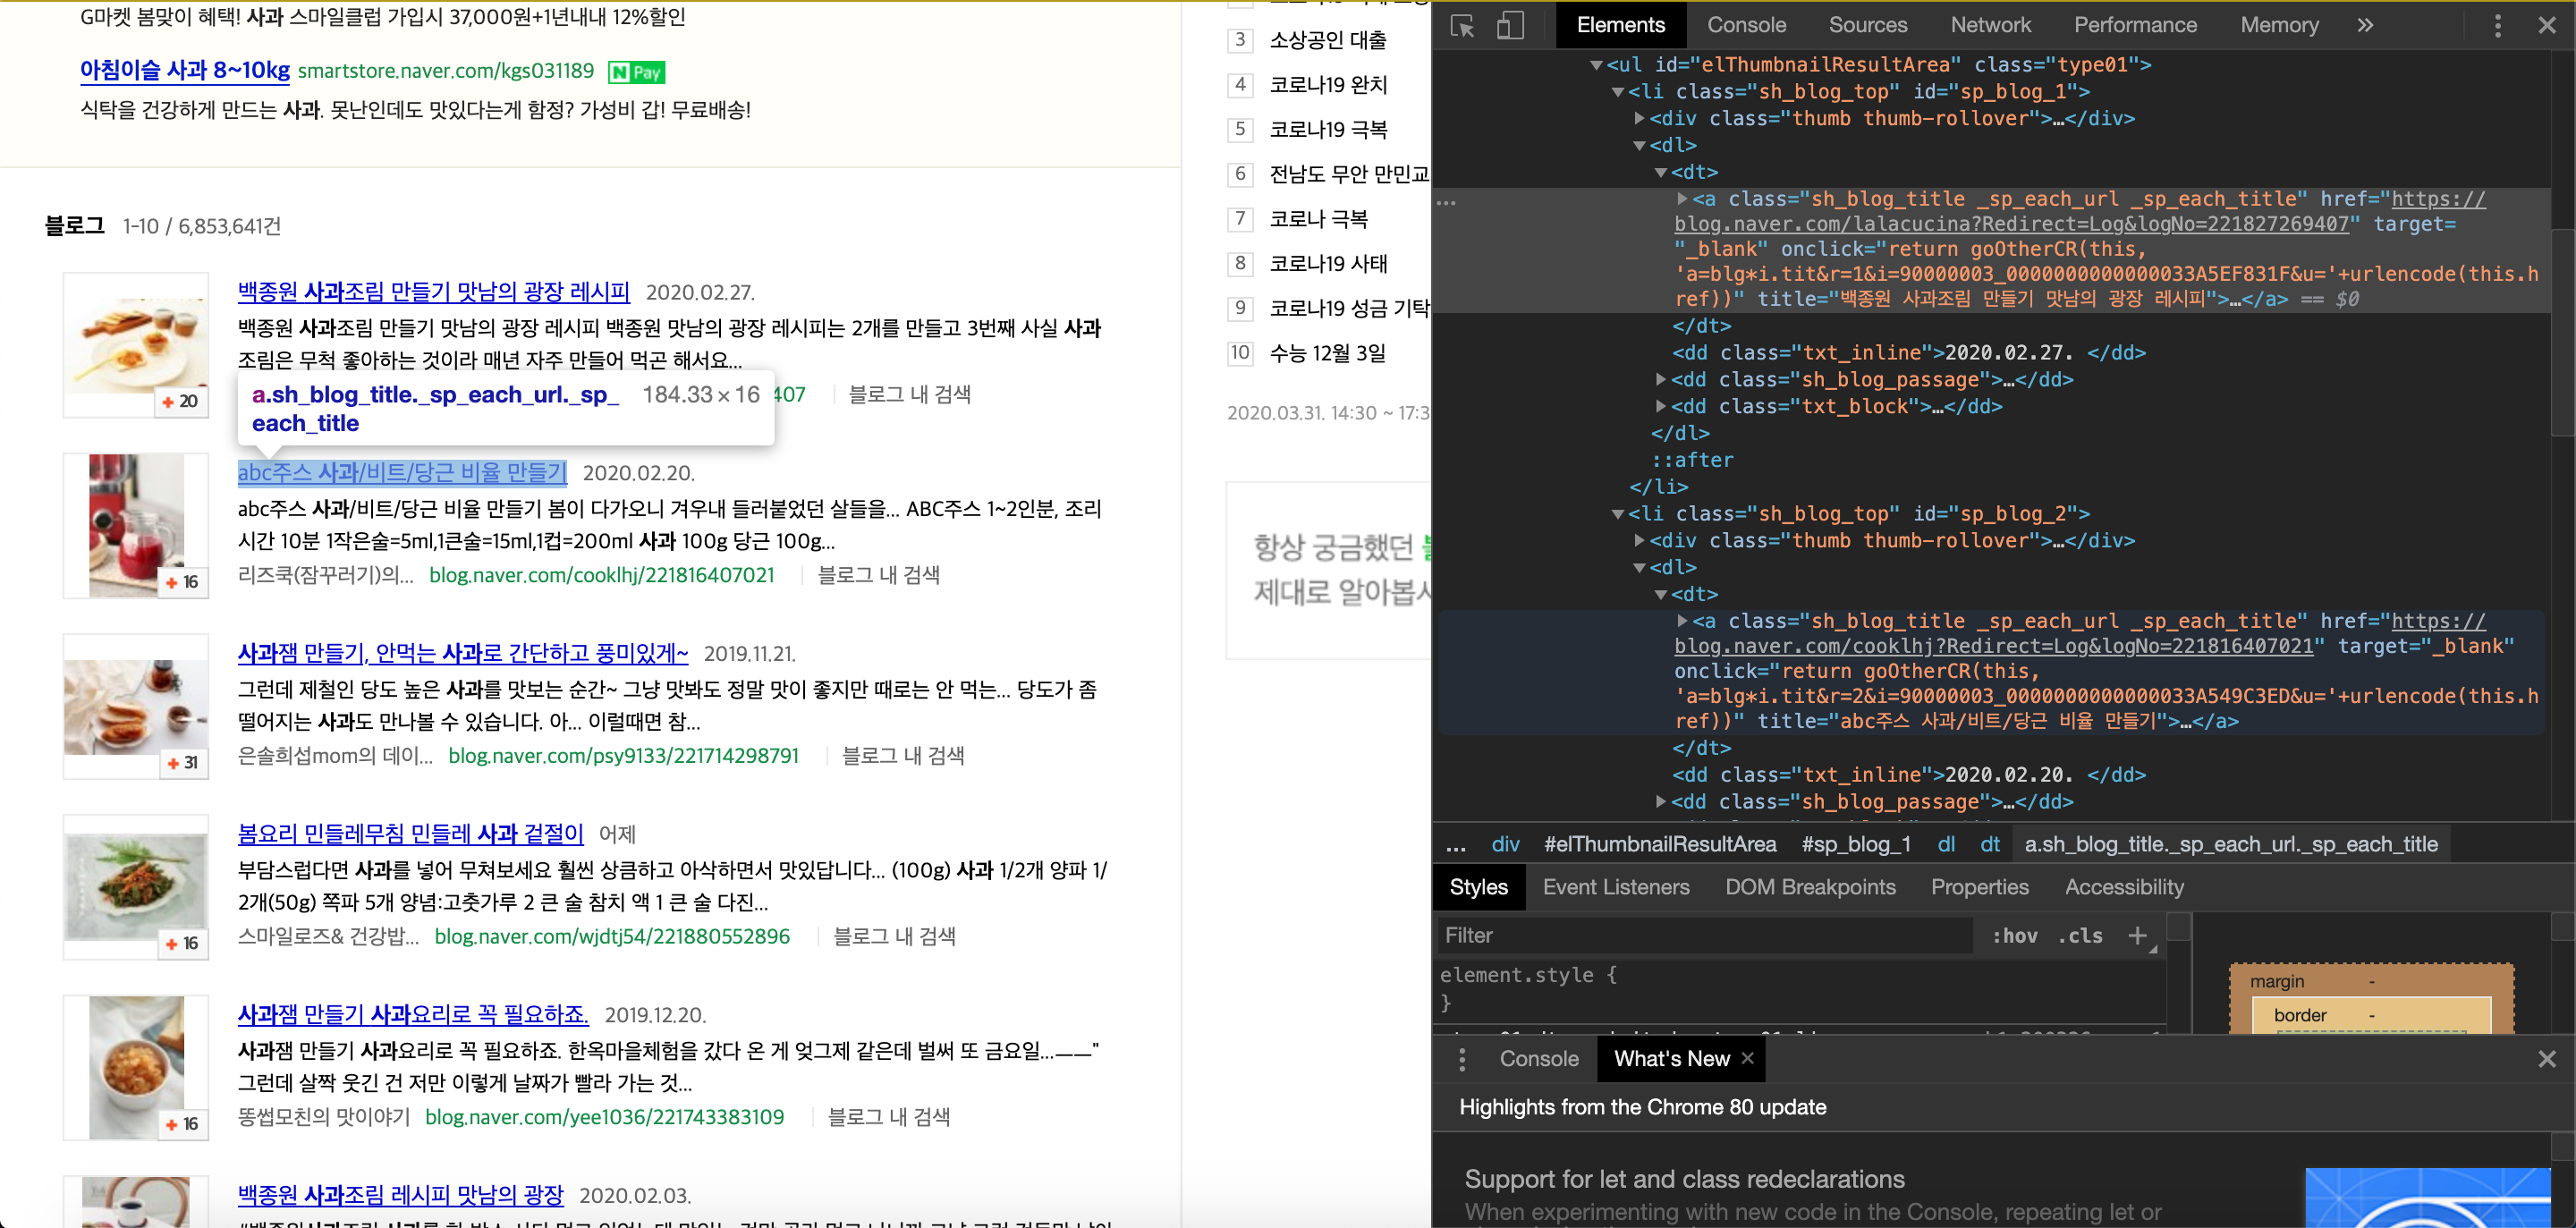Open the drawer three-dot menu beside Console
This screenshot has width=2576, height=1228.
tap(1462, 1059)
